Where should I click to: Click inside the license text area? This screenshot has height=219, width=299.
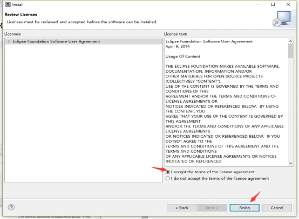tap(226, 102)
